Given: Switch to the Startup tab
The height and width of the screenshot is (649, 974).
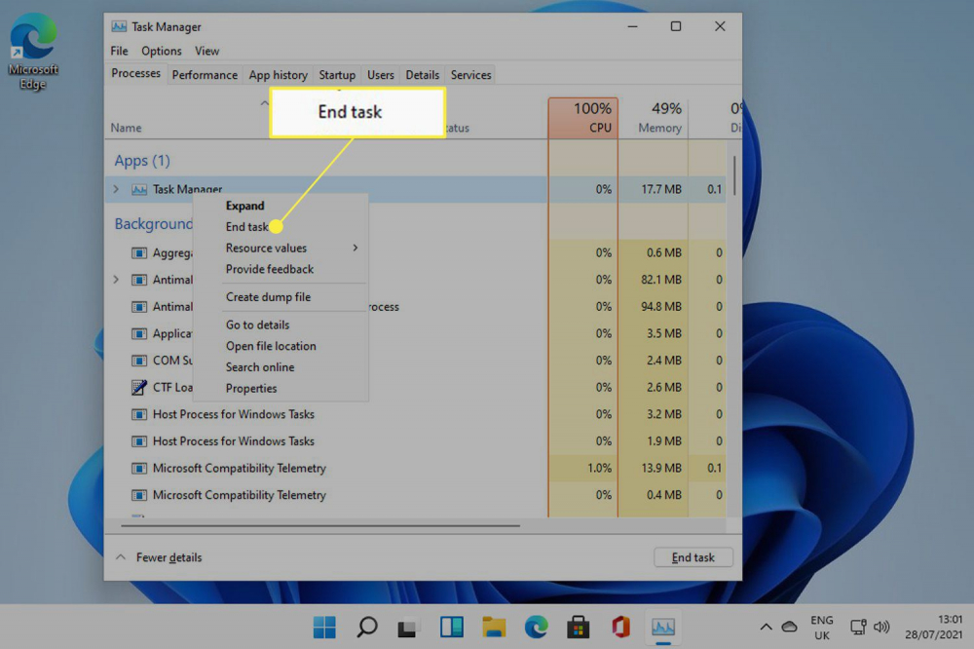Looking at the screenshot, I should pyautogui.click(x=337, y=75).
